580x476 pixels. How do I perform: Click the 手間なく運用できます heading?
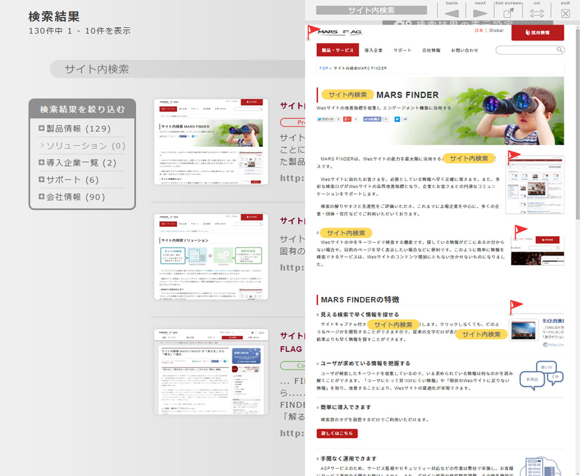[x=349, y=459]
